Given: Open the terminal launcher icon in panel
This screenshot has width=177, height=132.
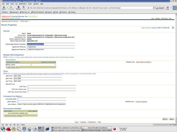Looking at the screenshot, I should [x=47, y=129].
